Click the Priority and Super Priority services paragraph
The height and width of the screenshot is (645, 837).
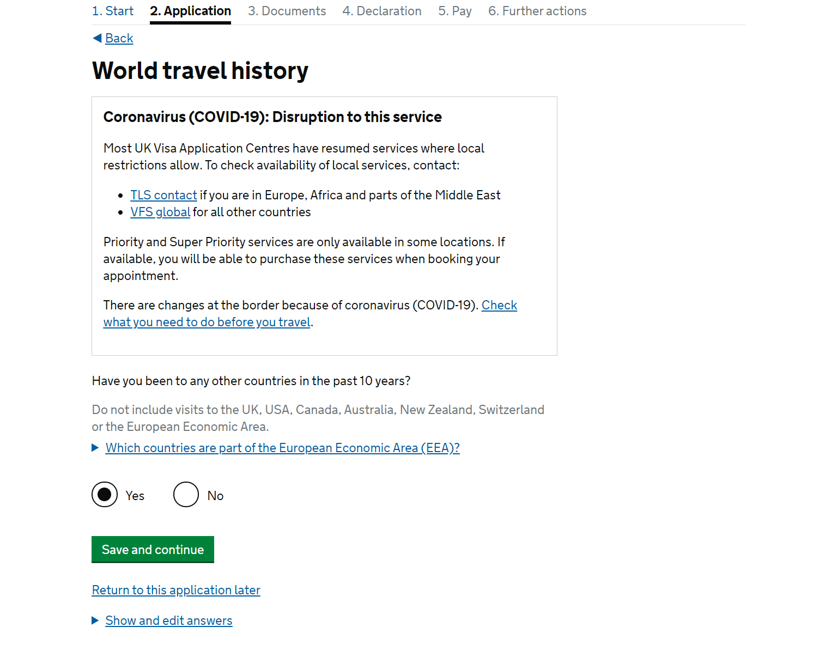pyautogui.click(x=304, y=259)
